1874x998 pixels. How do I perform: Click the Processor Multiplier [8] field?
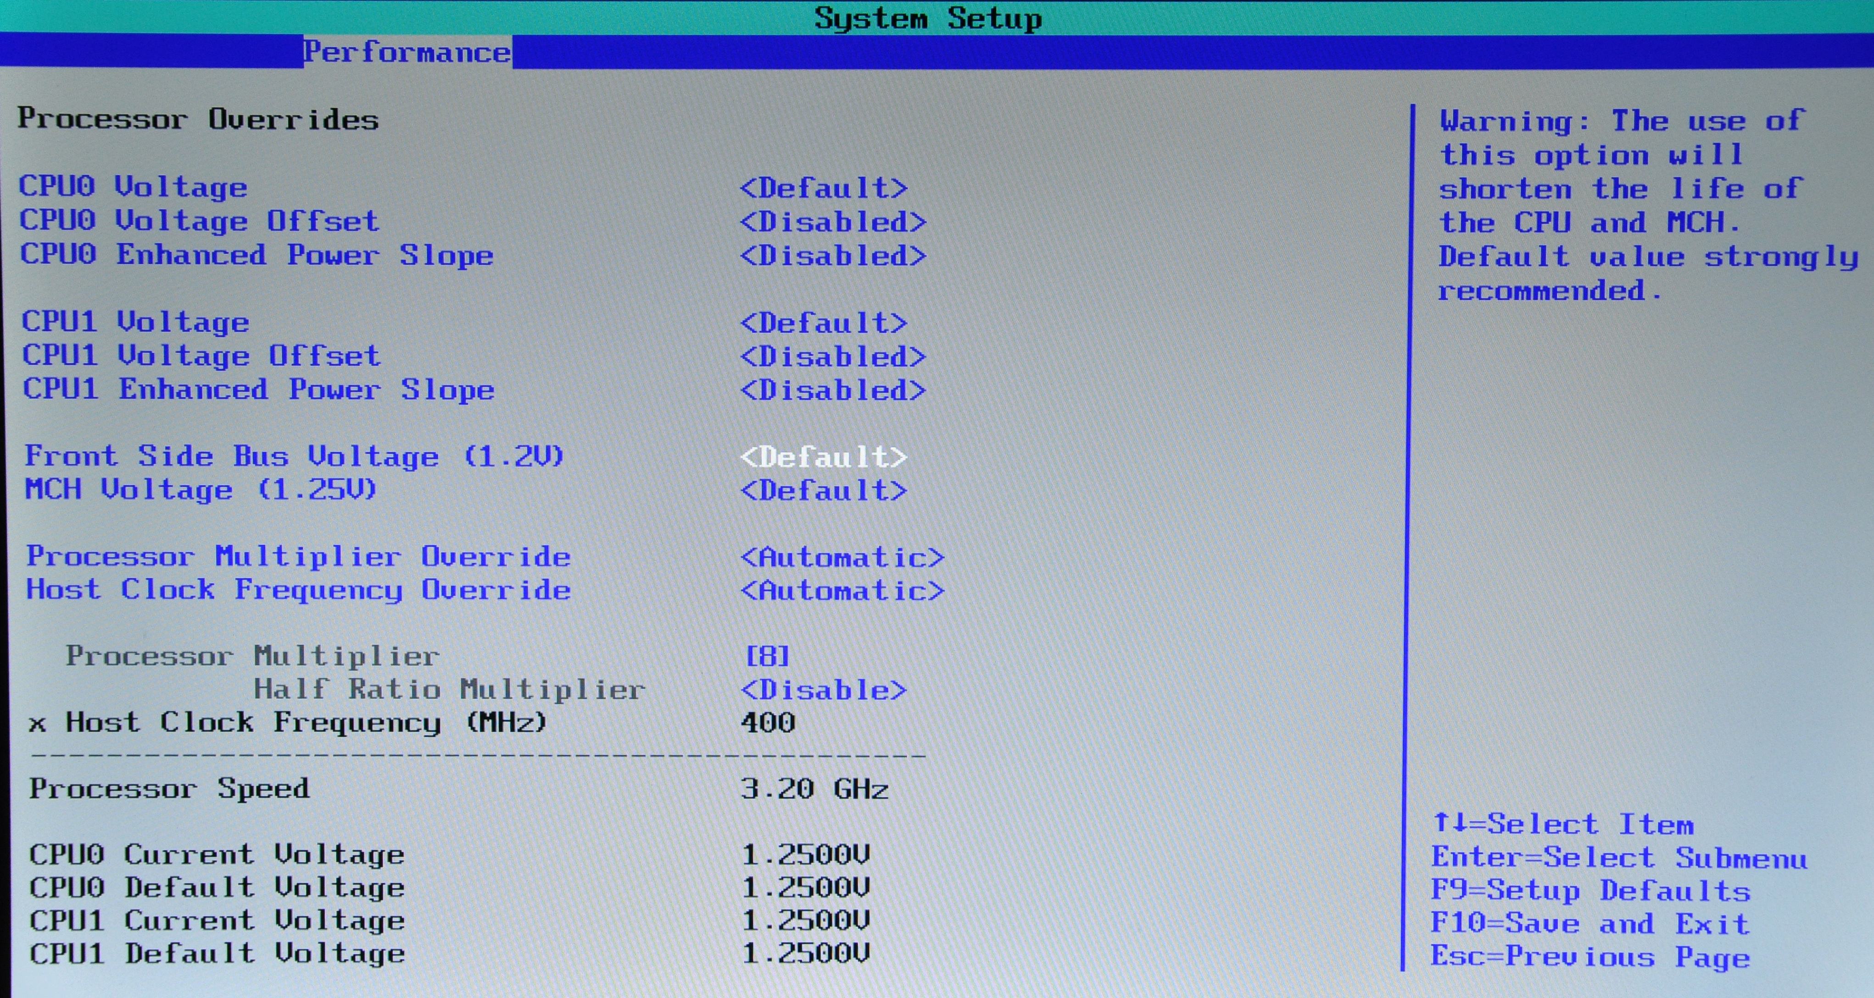(768, 656)
